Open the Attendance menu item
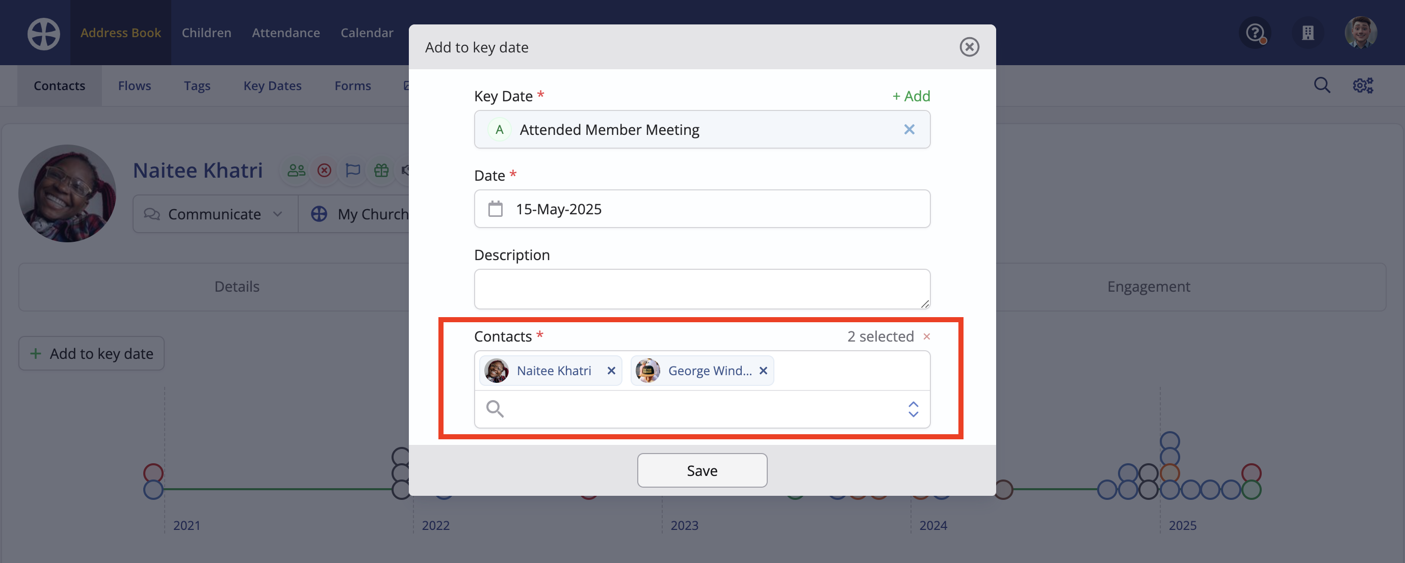The width and height of the screenshot is (1405, 563). (286, 33)
